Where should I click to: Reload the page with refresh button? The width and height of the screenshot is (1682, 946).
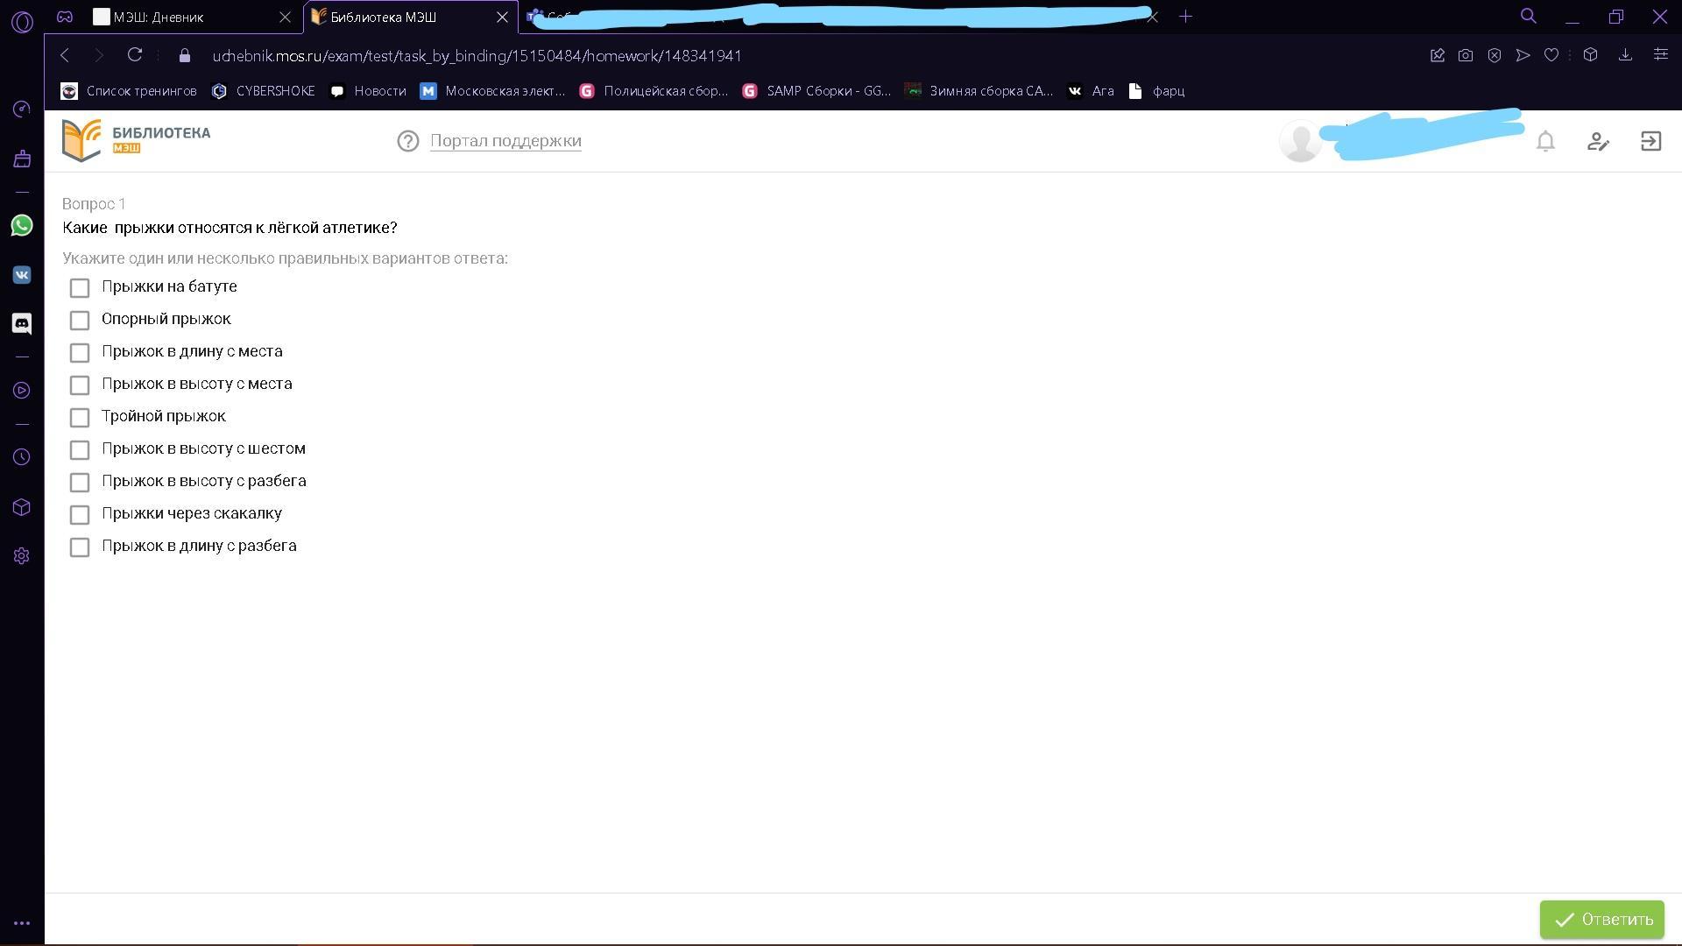coord(134,55)
